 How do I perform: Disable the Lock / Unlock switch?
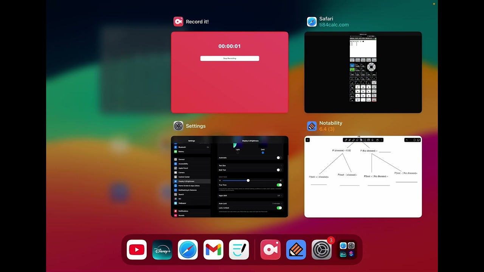coord(279,208)
